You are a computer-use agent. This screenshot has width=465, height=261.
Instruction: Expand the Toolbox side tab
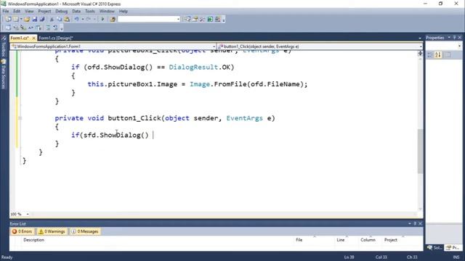(x=4, y=46)
